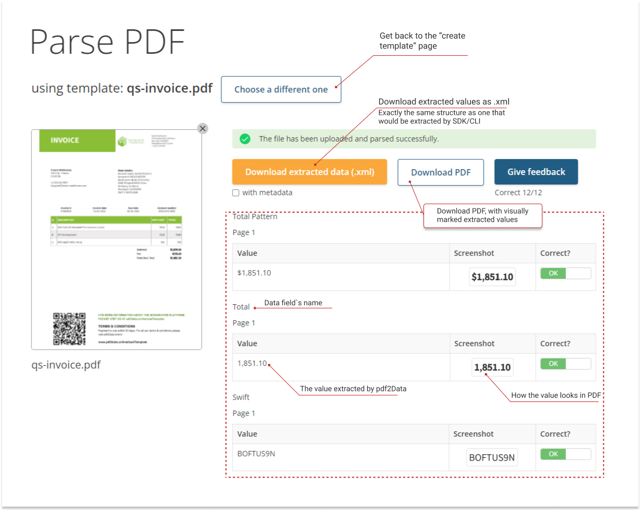Toggle the OK switch in the Swift row
Viewport: 641px width, 511px height.
[x=565, y=454]
